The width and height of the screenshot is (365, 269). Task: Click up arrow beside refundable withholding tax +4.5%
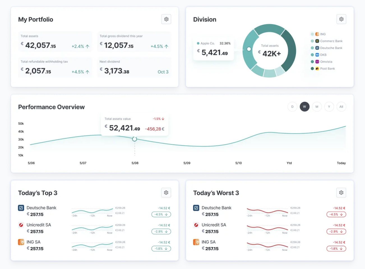87,72
